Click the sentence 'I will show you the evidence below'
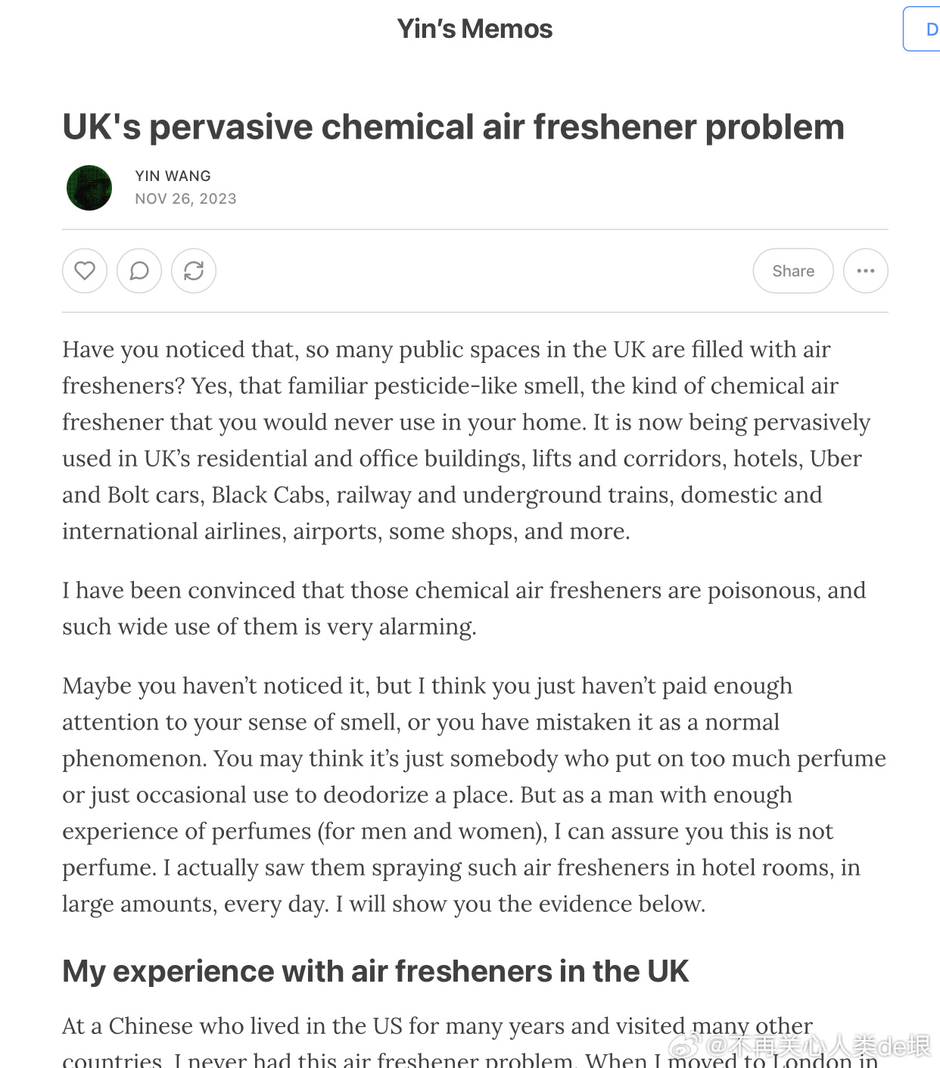The image size is (940, 1068). coord(521,904)
